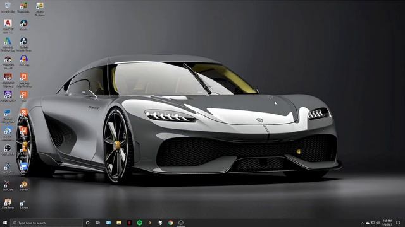Open Cortana circle icon on taskbar

coord(88,223)
